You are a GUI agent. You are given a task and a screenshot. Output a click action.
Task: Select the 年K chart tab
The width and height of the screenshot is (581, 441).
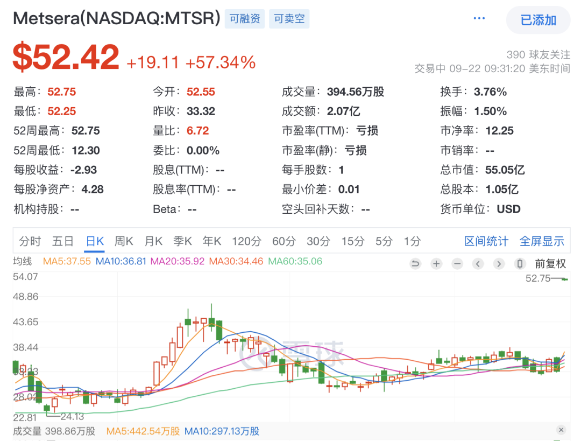tap(211, 241)
